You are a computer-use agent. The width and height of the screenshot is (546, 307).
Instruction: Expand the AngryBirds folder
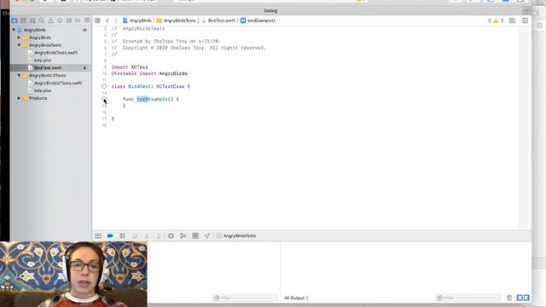(19, 38)
